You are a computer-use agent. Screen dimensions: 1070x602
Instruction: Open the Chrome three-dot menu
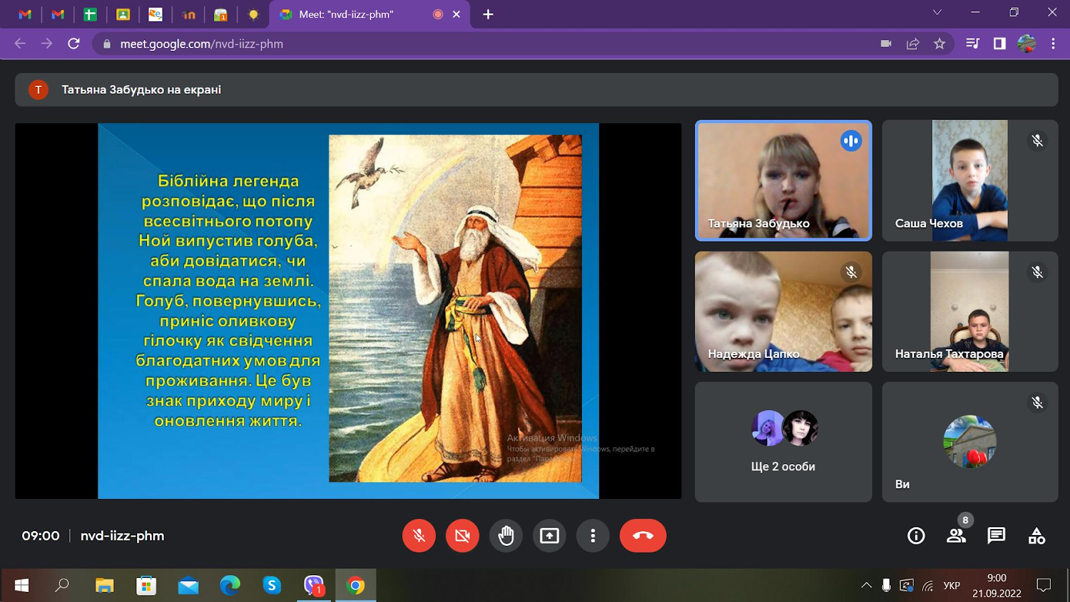click(x=1053, y=43)
